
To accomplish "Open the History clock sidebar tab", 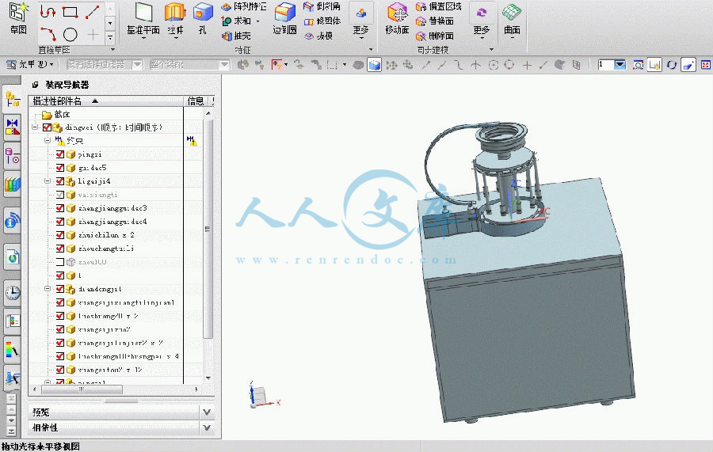I will [x=12, y=293].
